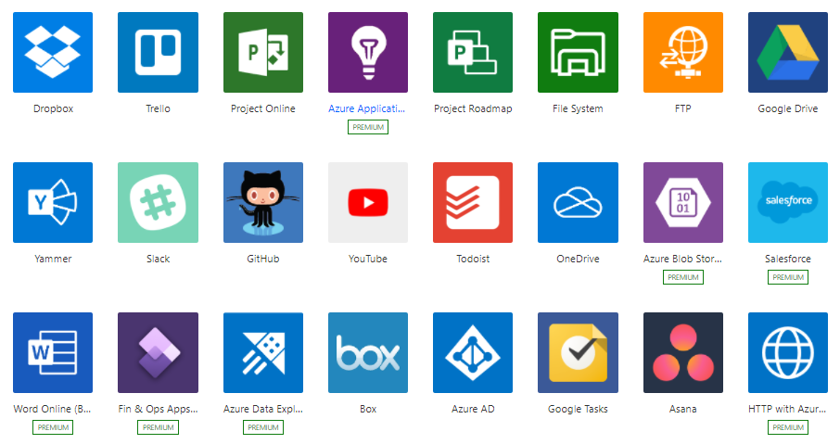Open the Asana three-dot icon
Screen dimensions: 840x444
[683, 352]
